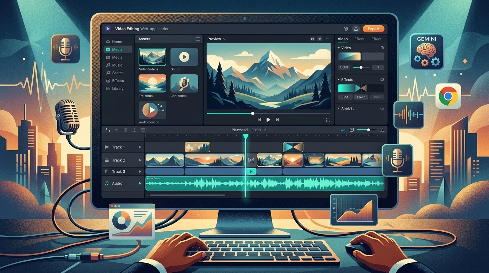Click the upload arrow in the timeline toolbar

[134, 130]
